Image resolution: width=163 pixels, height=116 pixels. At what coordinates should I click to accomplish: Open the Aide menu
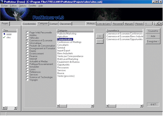pyautogui.click(x=41, y=6)
